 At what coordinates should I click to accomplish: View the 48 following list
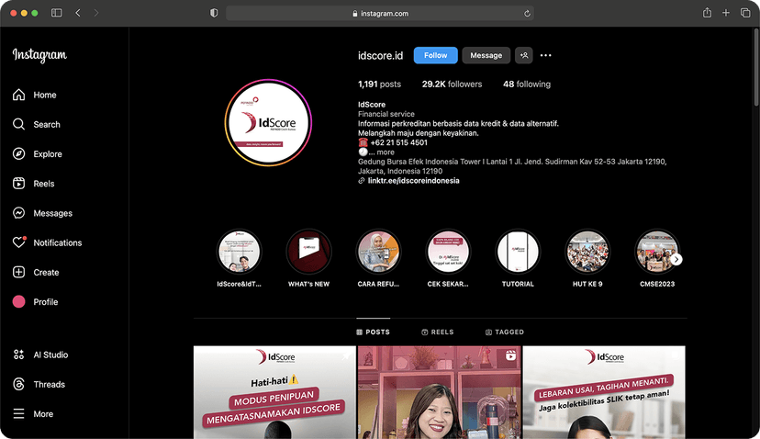tap(526, 84)
